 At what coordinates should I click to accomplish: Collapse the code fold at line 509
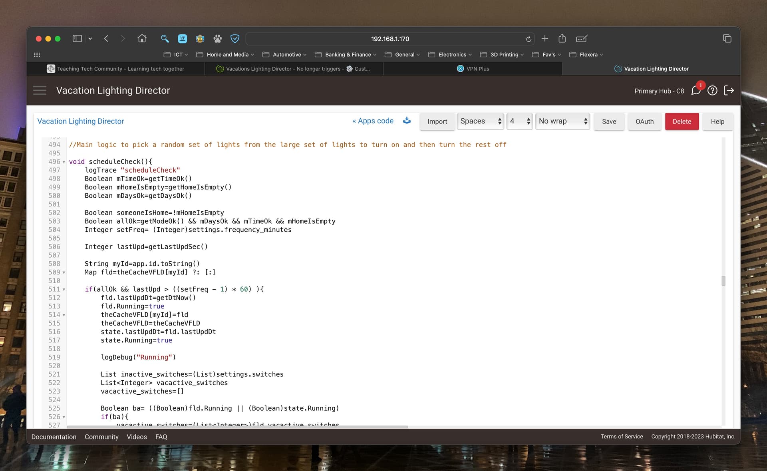(64, 273)
